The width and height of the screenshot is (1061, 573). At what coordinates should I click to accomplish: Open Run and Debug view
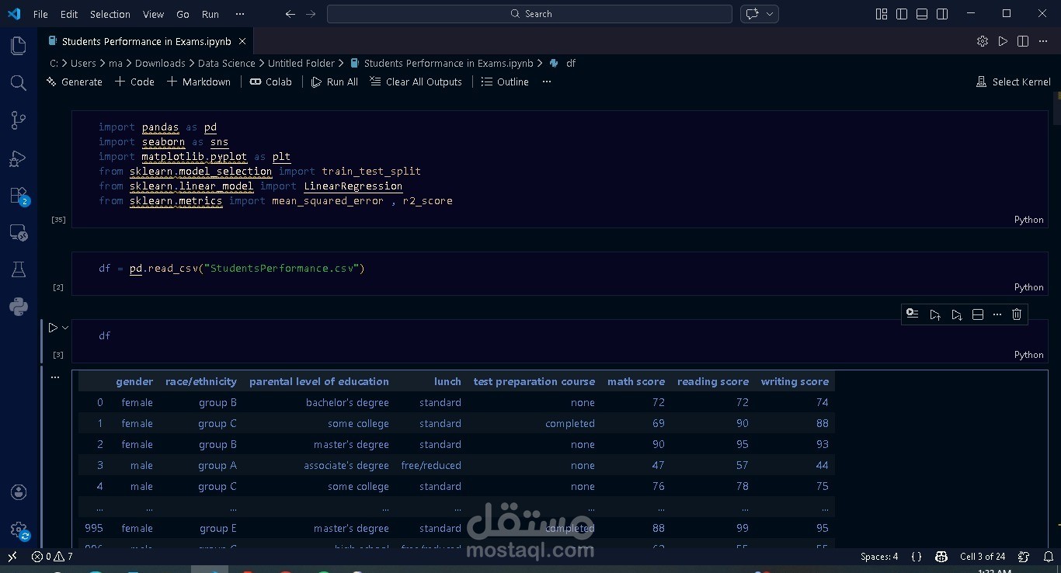[x=19, y=158]
